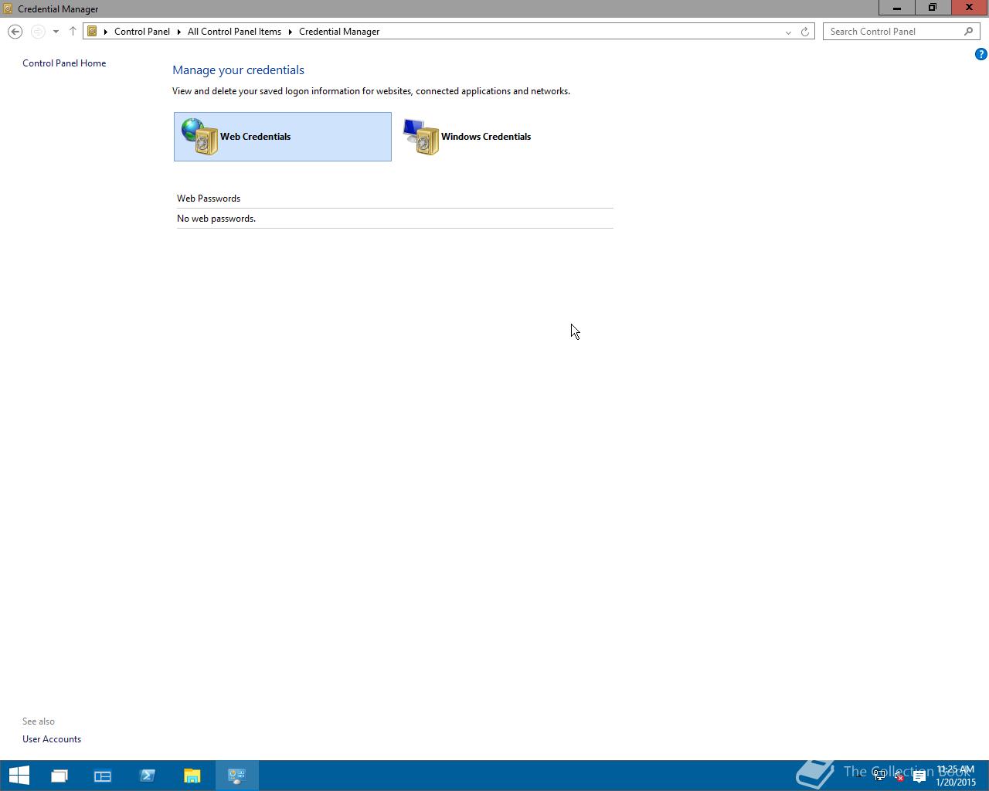Viewport: 989px width, 791px height.
Task: Expand the breadcrumb arrow after Control Panel
Action: click(178, 32)
